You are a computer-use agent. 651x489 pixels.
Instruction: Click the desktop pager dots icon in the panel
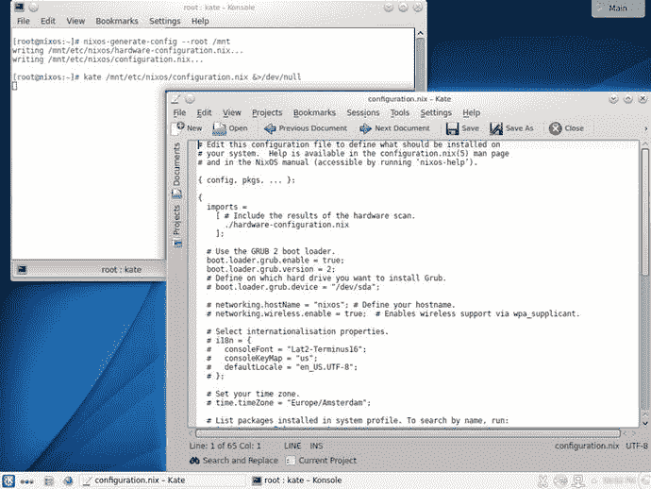(x=26, y=481)
